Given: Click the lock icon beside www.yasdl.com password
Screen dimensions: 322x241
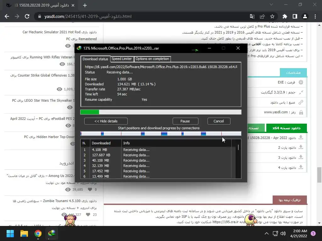Looking at the screenshot, I should tap(301, 112).
